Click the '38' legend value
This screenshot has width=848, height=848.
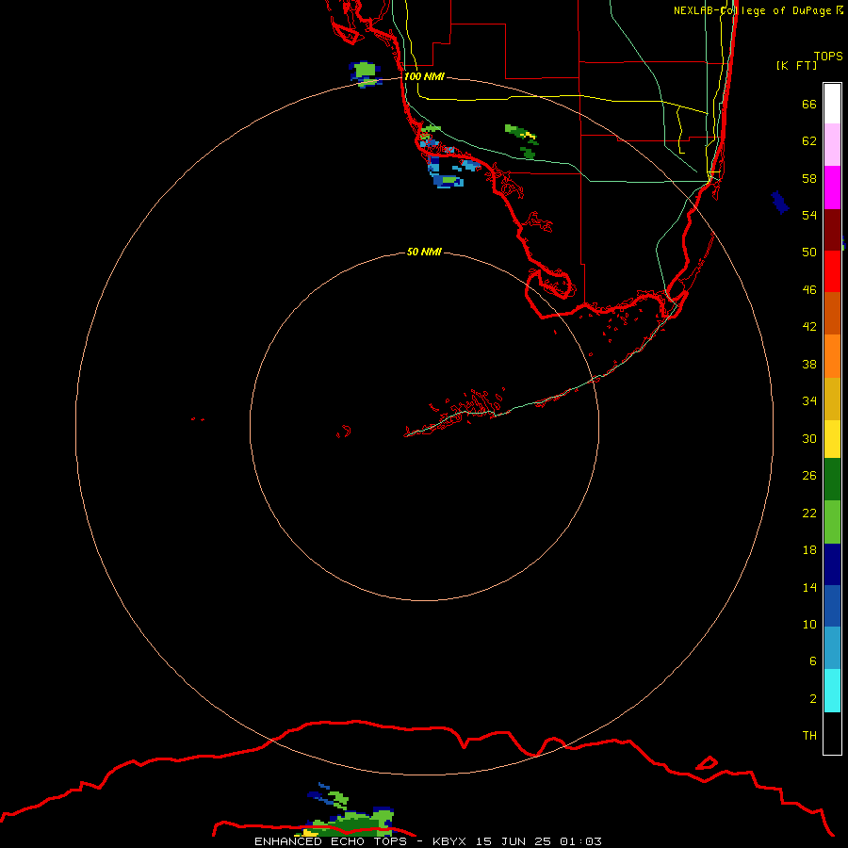[809, 364]
